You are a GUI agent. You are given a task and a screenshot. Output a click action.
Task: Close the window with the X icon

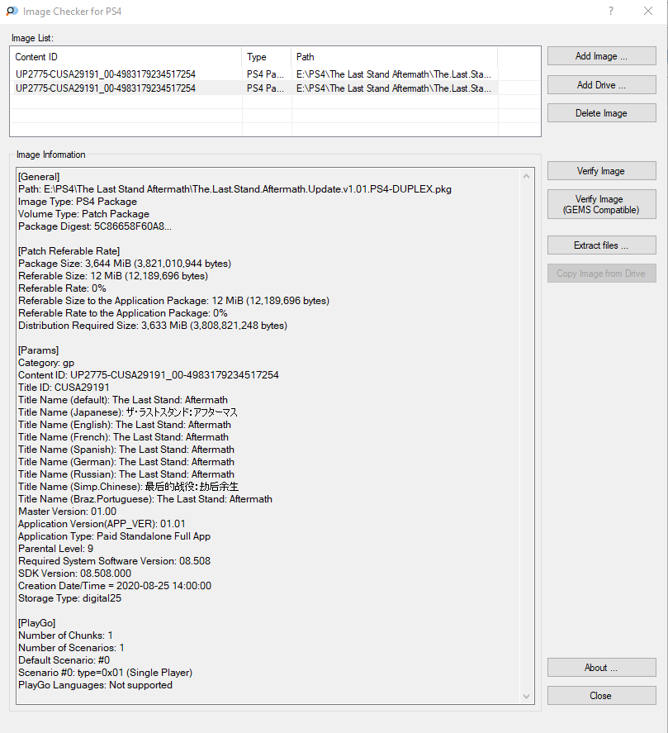(x=648, y=12)
